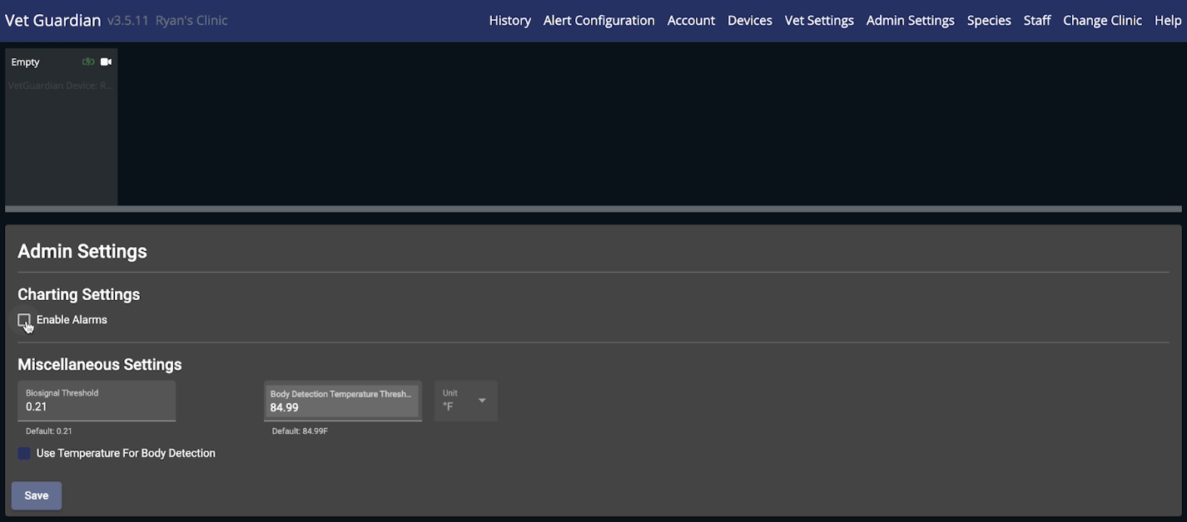Click the VetGuardian Device label on card

61,86
